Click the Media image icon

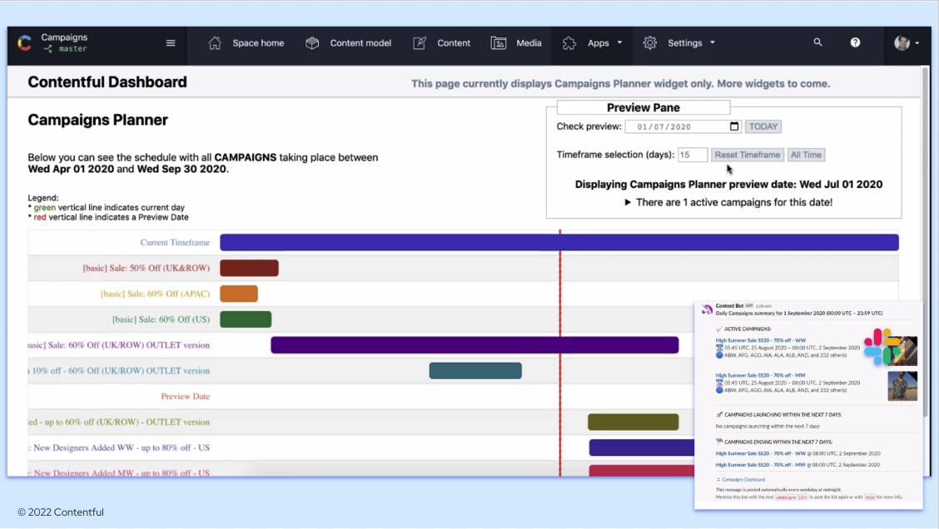pyautogui.click(x=499, y=43)
